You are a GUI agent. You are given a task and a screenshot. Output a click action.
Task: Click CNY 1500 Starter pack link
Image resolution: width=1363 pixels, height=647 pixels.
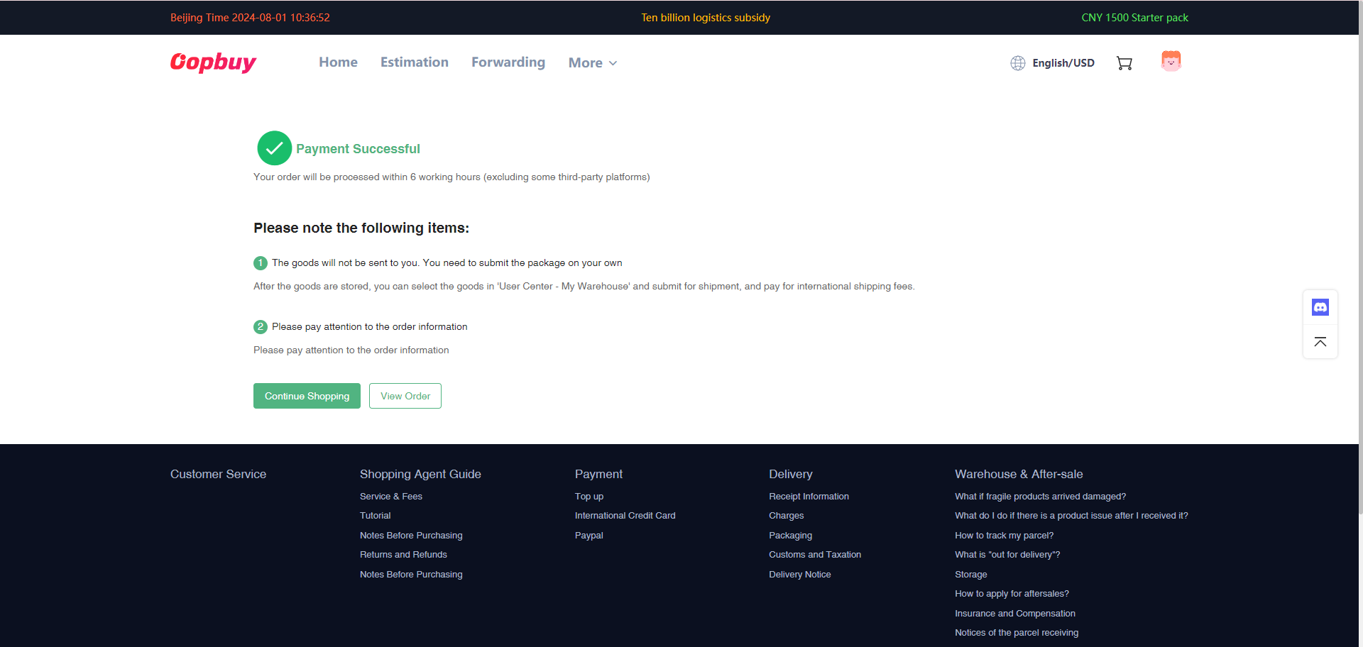pos(1134,18)
